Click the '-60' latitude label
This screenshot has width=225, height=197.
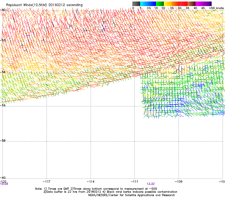point(3,178)
